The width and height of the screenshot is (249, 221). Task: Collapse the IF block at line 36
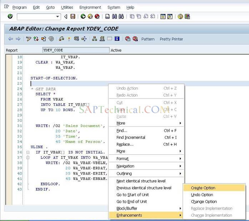click(x=28, y=152)
